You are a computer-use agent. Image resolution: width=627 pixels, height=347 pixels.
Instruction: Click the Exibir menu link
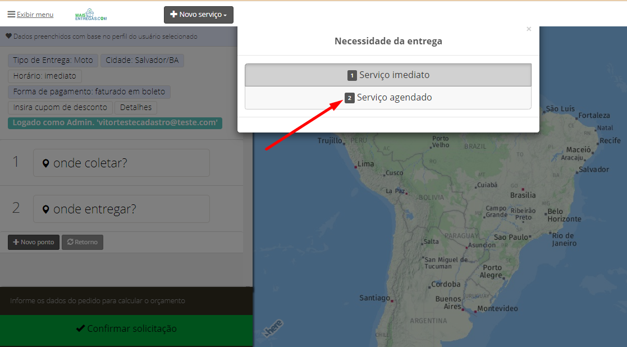35,15
